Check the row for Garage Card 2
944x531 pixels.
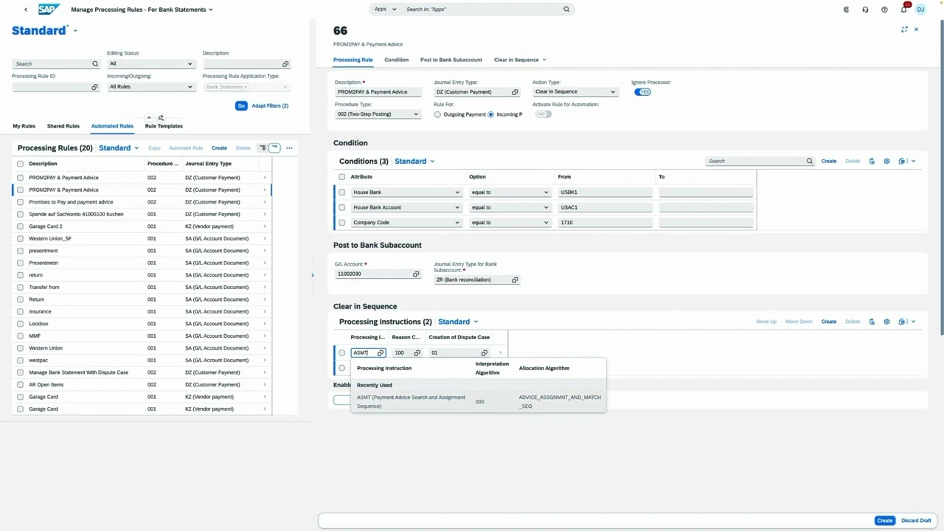[x=20, y=226]
